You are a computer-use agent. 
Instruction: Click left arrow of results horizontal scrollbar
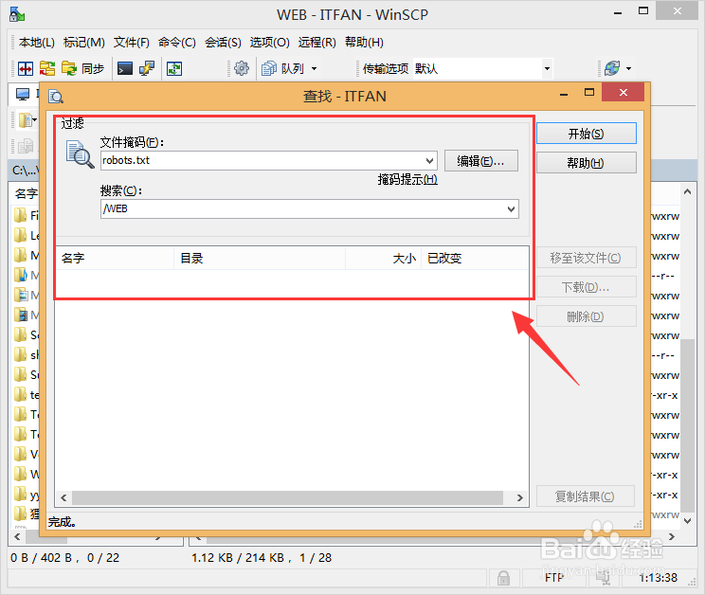63,498
